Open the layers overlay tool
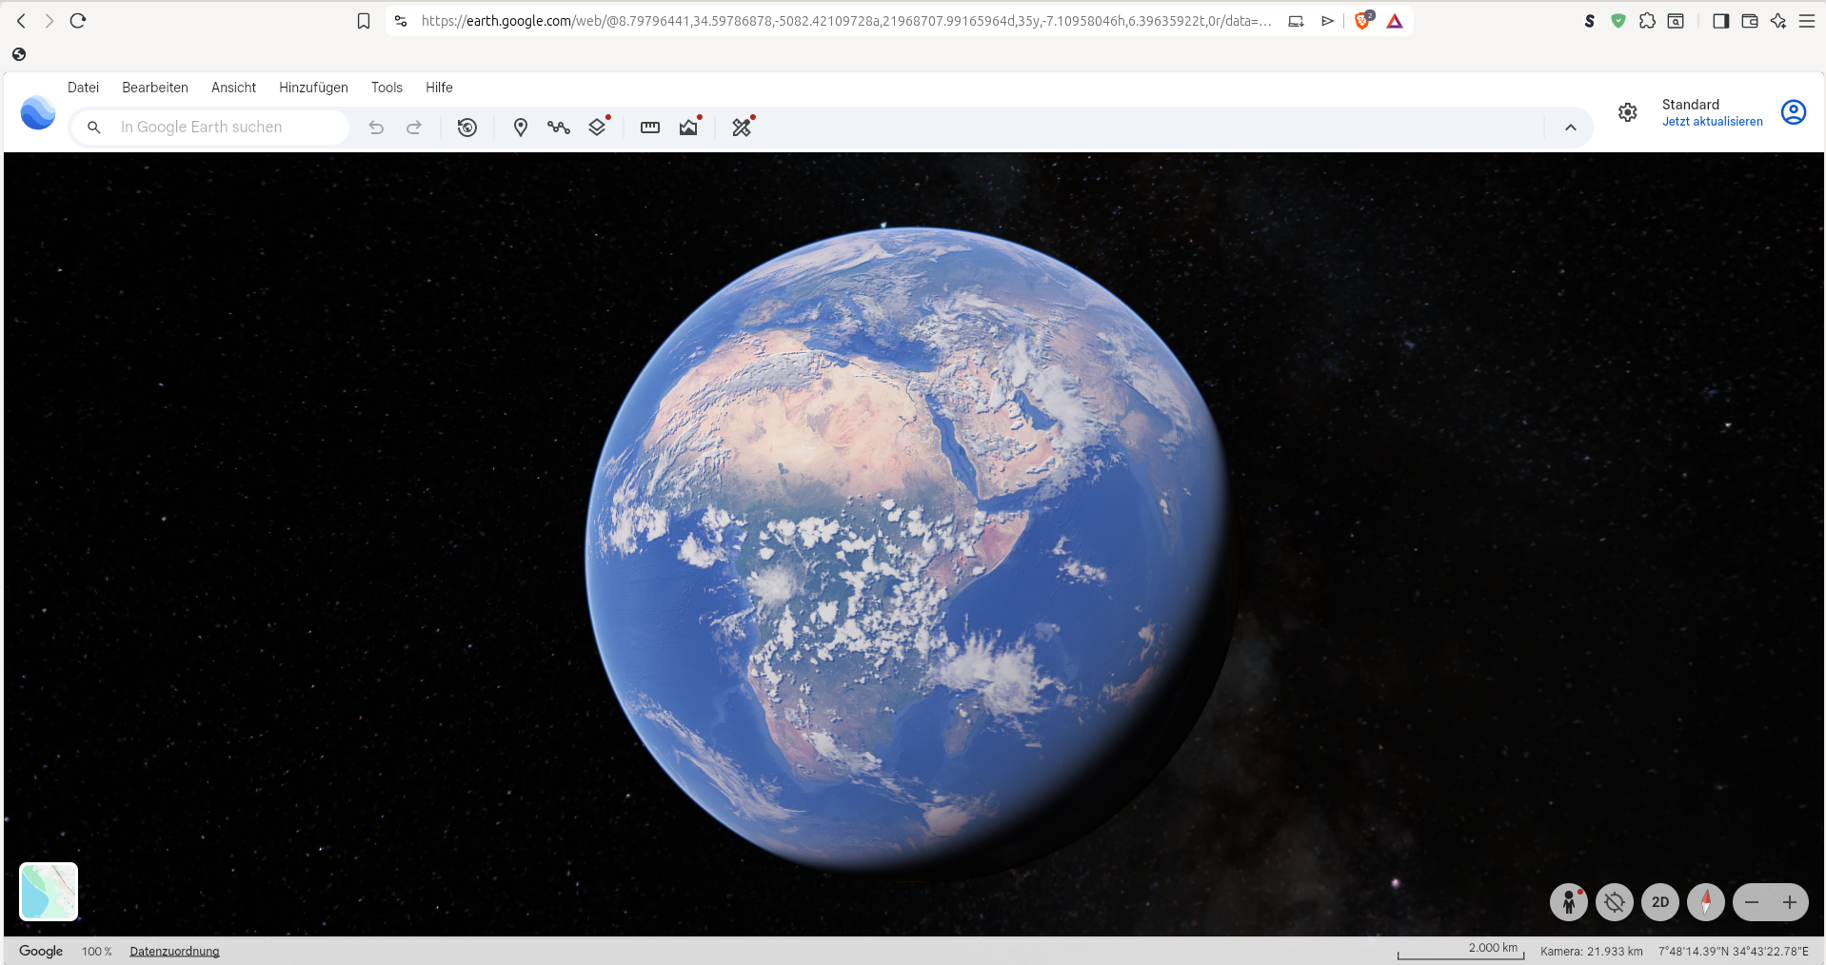 [x=597, y=128]
